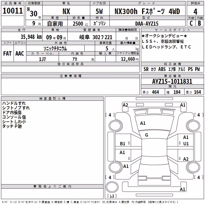205x205 pixels.
Task: Click air conditioner code AAC
Action: pos(20,54)
